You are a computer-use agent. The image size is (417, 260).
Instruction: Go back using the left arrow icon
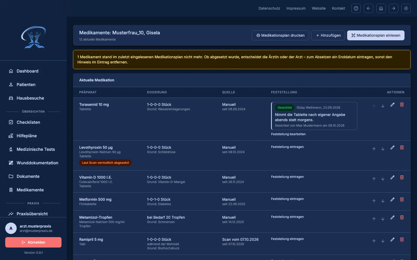[368, 8]
